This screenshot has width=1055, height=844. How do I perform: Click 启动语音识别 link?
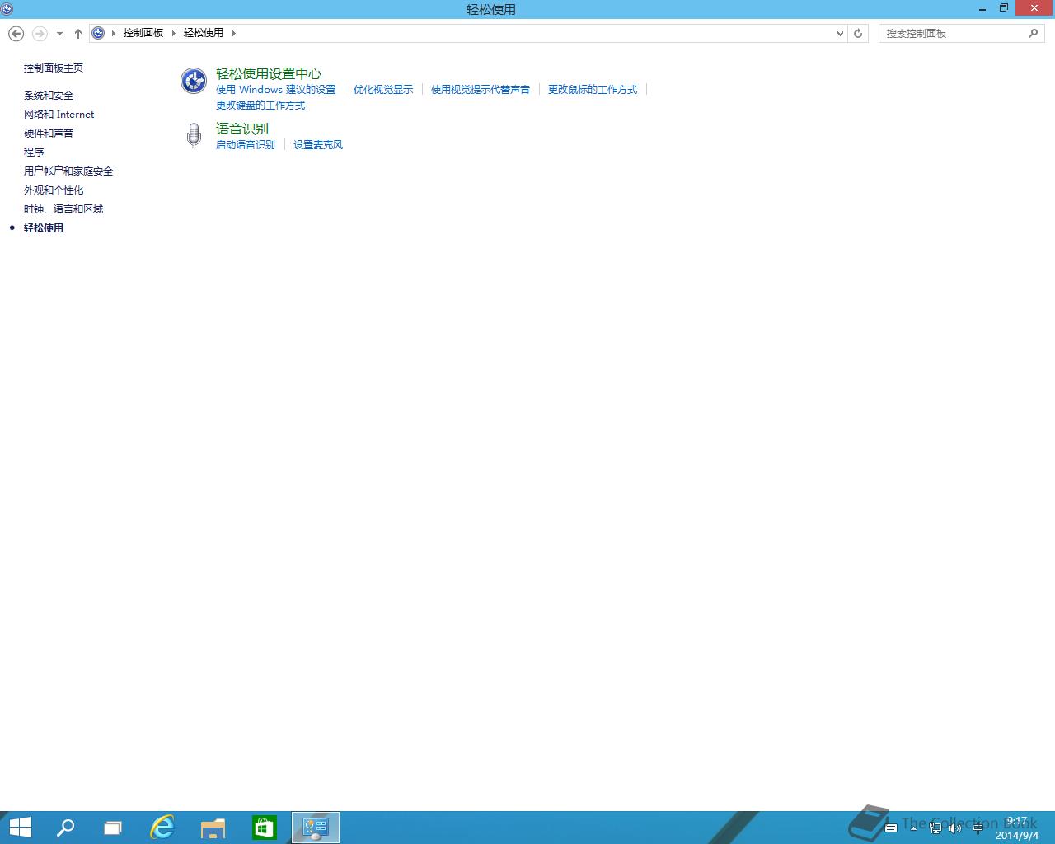coord(246,145)
